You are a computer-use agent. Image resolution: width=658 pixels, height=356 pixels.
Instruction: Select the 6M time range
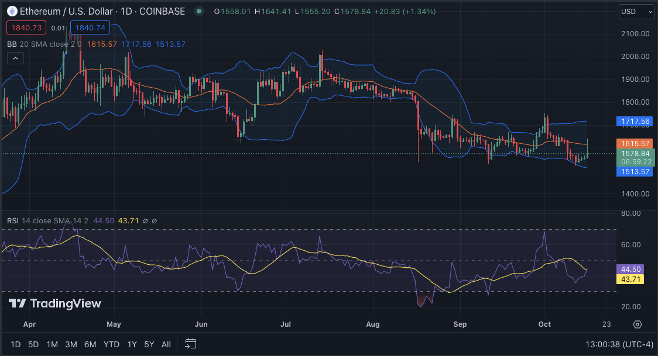(90, 344)
